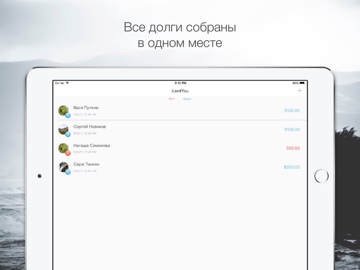The height and width of the screenshot is (270, 360).
Task: Tap the $500.00 amount
Action: pos(292,167)
